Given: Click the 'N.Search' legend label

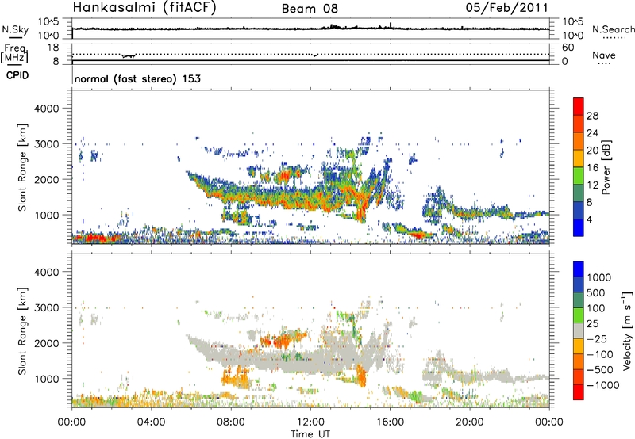Looking at the screenshot, I should [x=613, y=29].
